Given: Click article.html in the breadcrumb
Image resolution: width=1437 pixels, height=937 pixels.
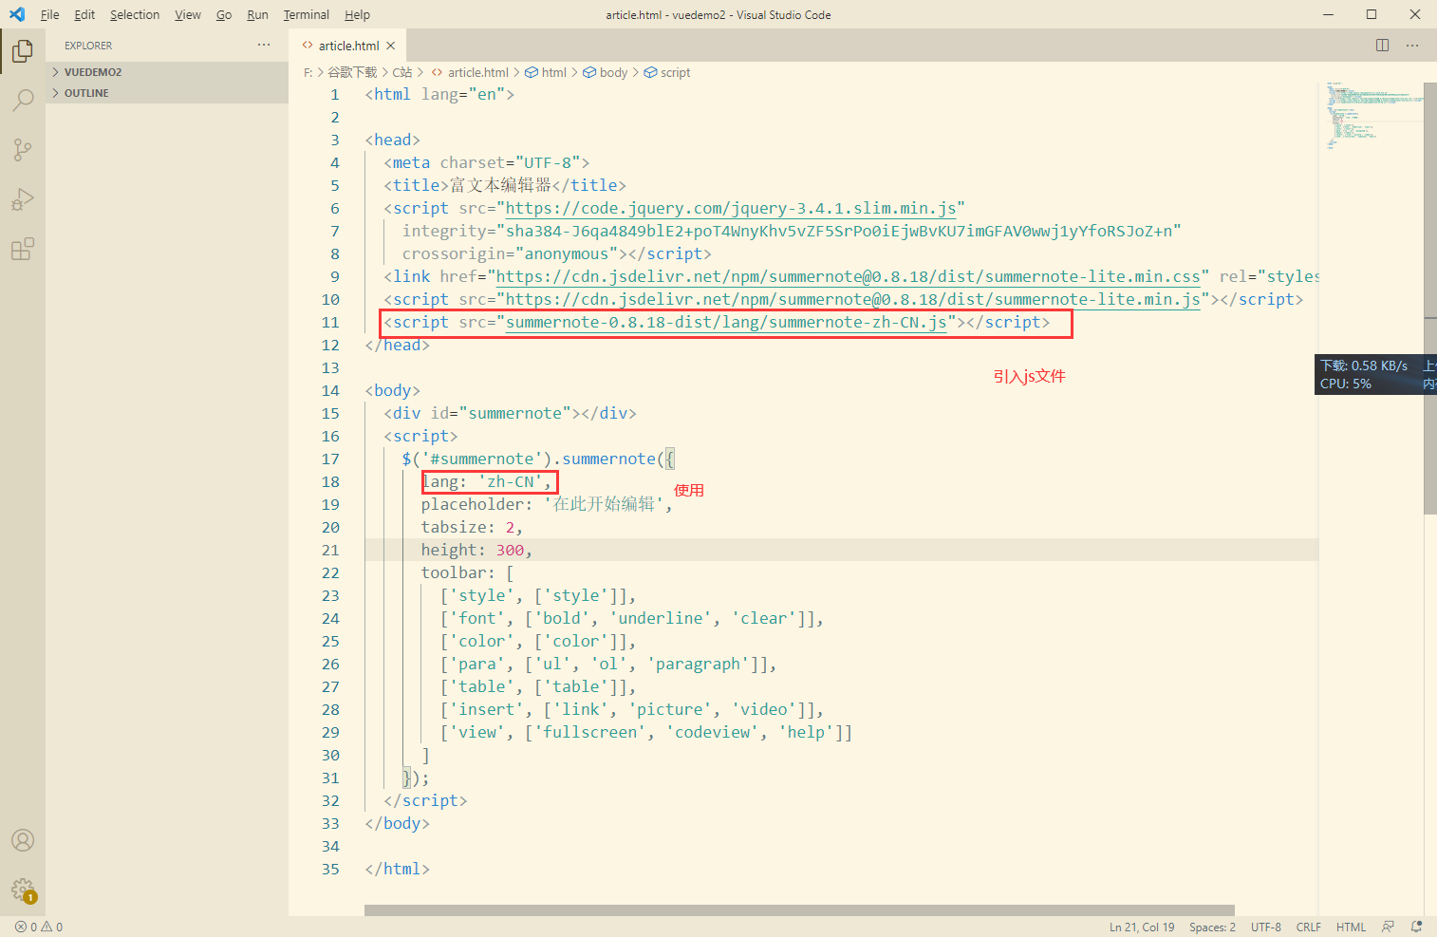Looking at the screenshot, I should (x=470, y=72).
